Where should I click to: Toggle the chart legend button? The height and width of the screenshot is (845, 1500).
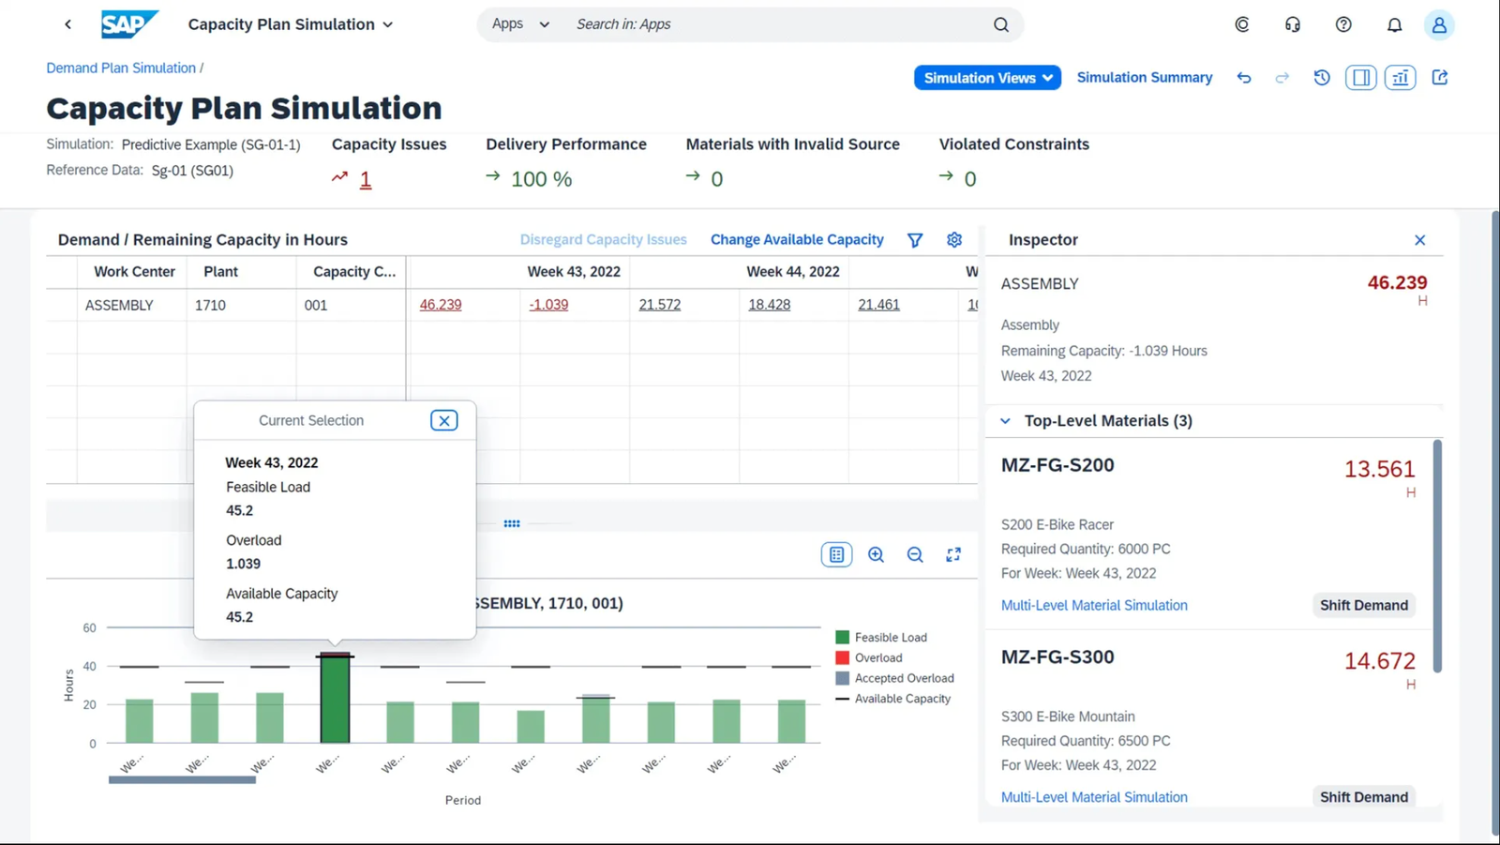click(x=836, y=555)
